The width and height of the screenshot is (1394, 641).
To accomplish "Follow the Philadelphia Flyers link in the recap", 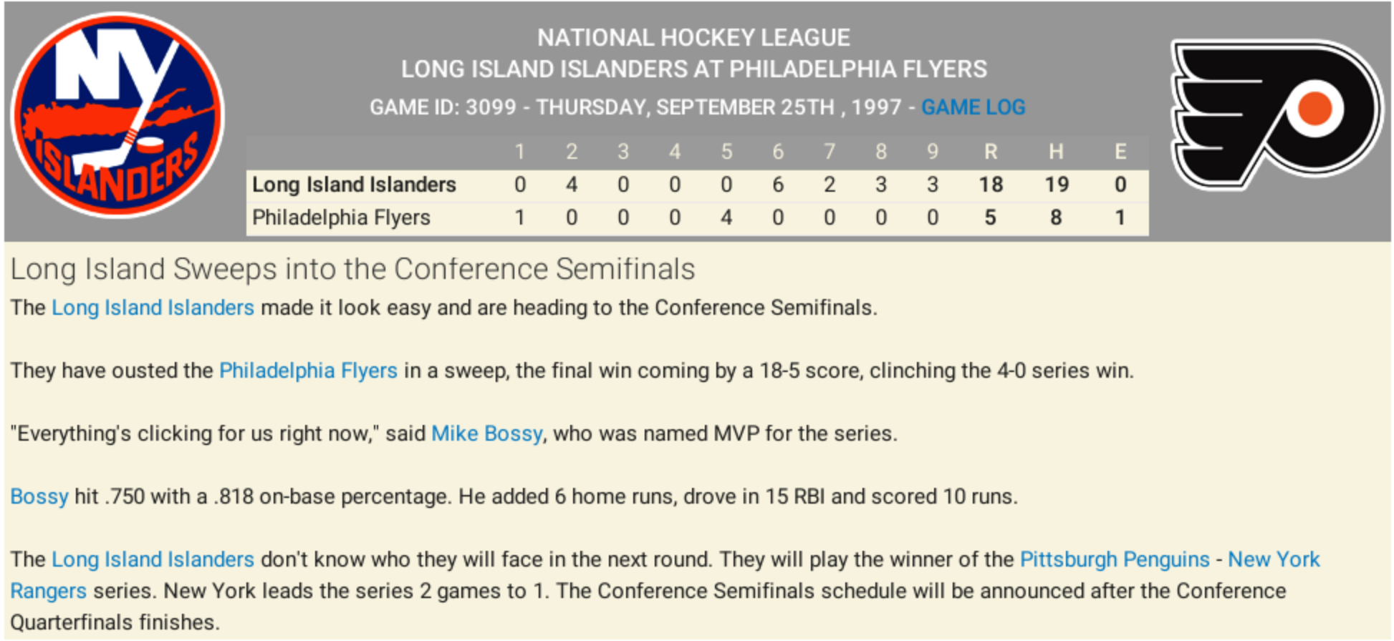I will [308, 371].
